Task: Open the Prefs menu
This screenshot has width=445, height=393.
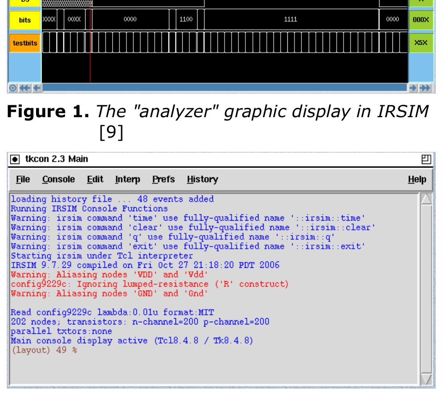Action: pyautogui.click(x=163, y=180)
